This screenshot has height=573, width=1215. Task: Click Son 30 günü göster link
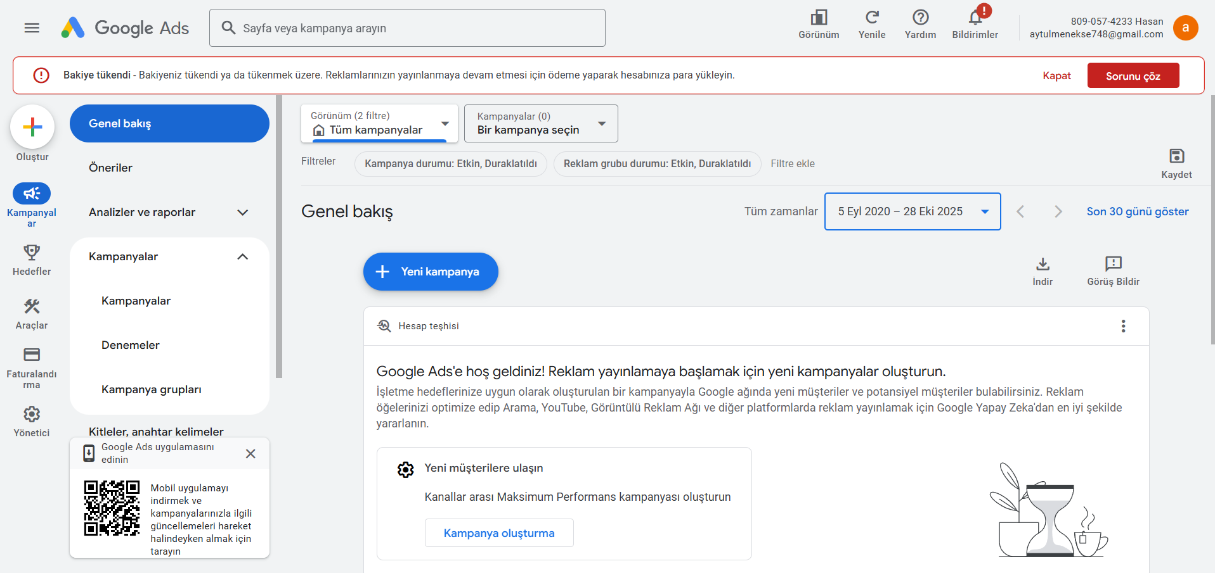click(1137, 211)
